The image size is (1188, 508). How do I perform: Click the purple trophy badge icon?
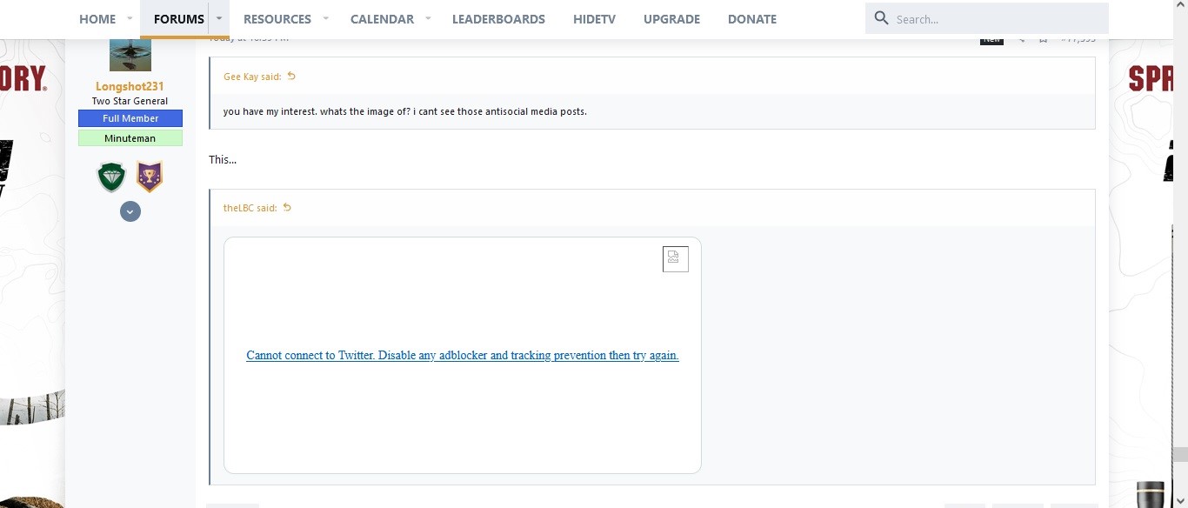point(150,177)
